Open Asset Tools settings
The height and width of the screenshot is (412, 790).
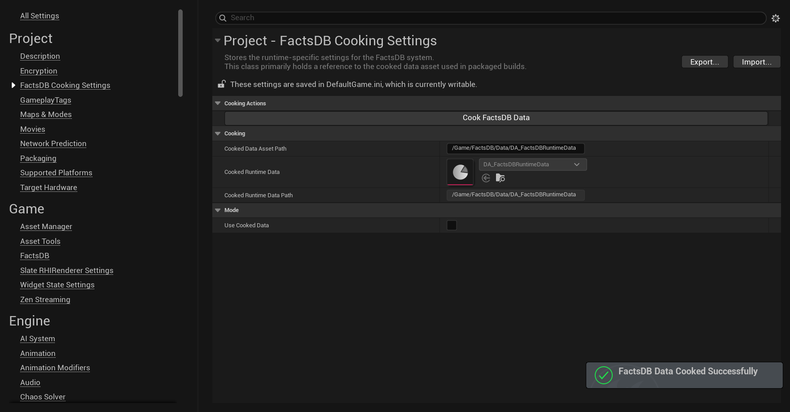pyautogui.click(x=40, y=241)
